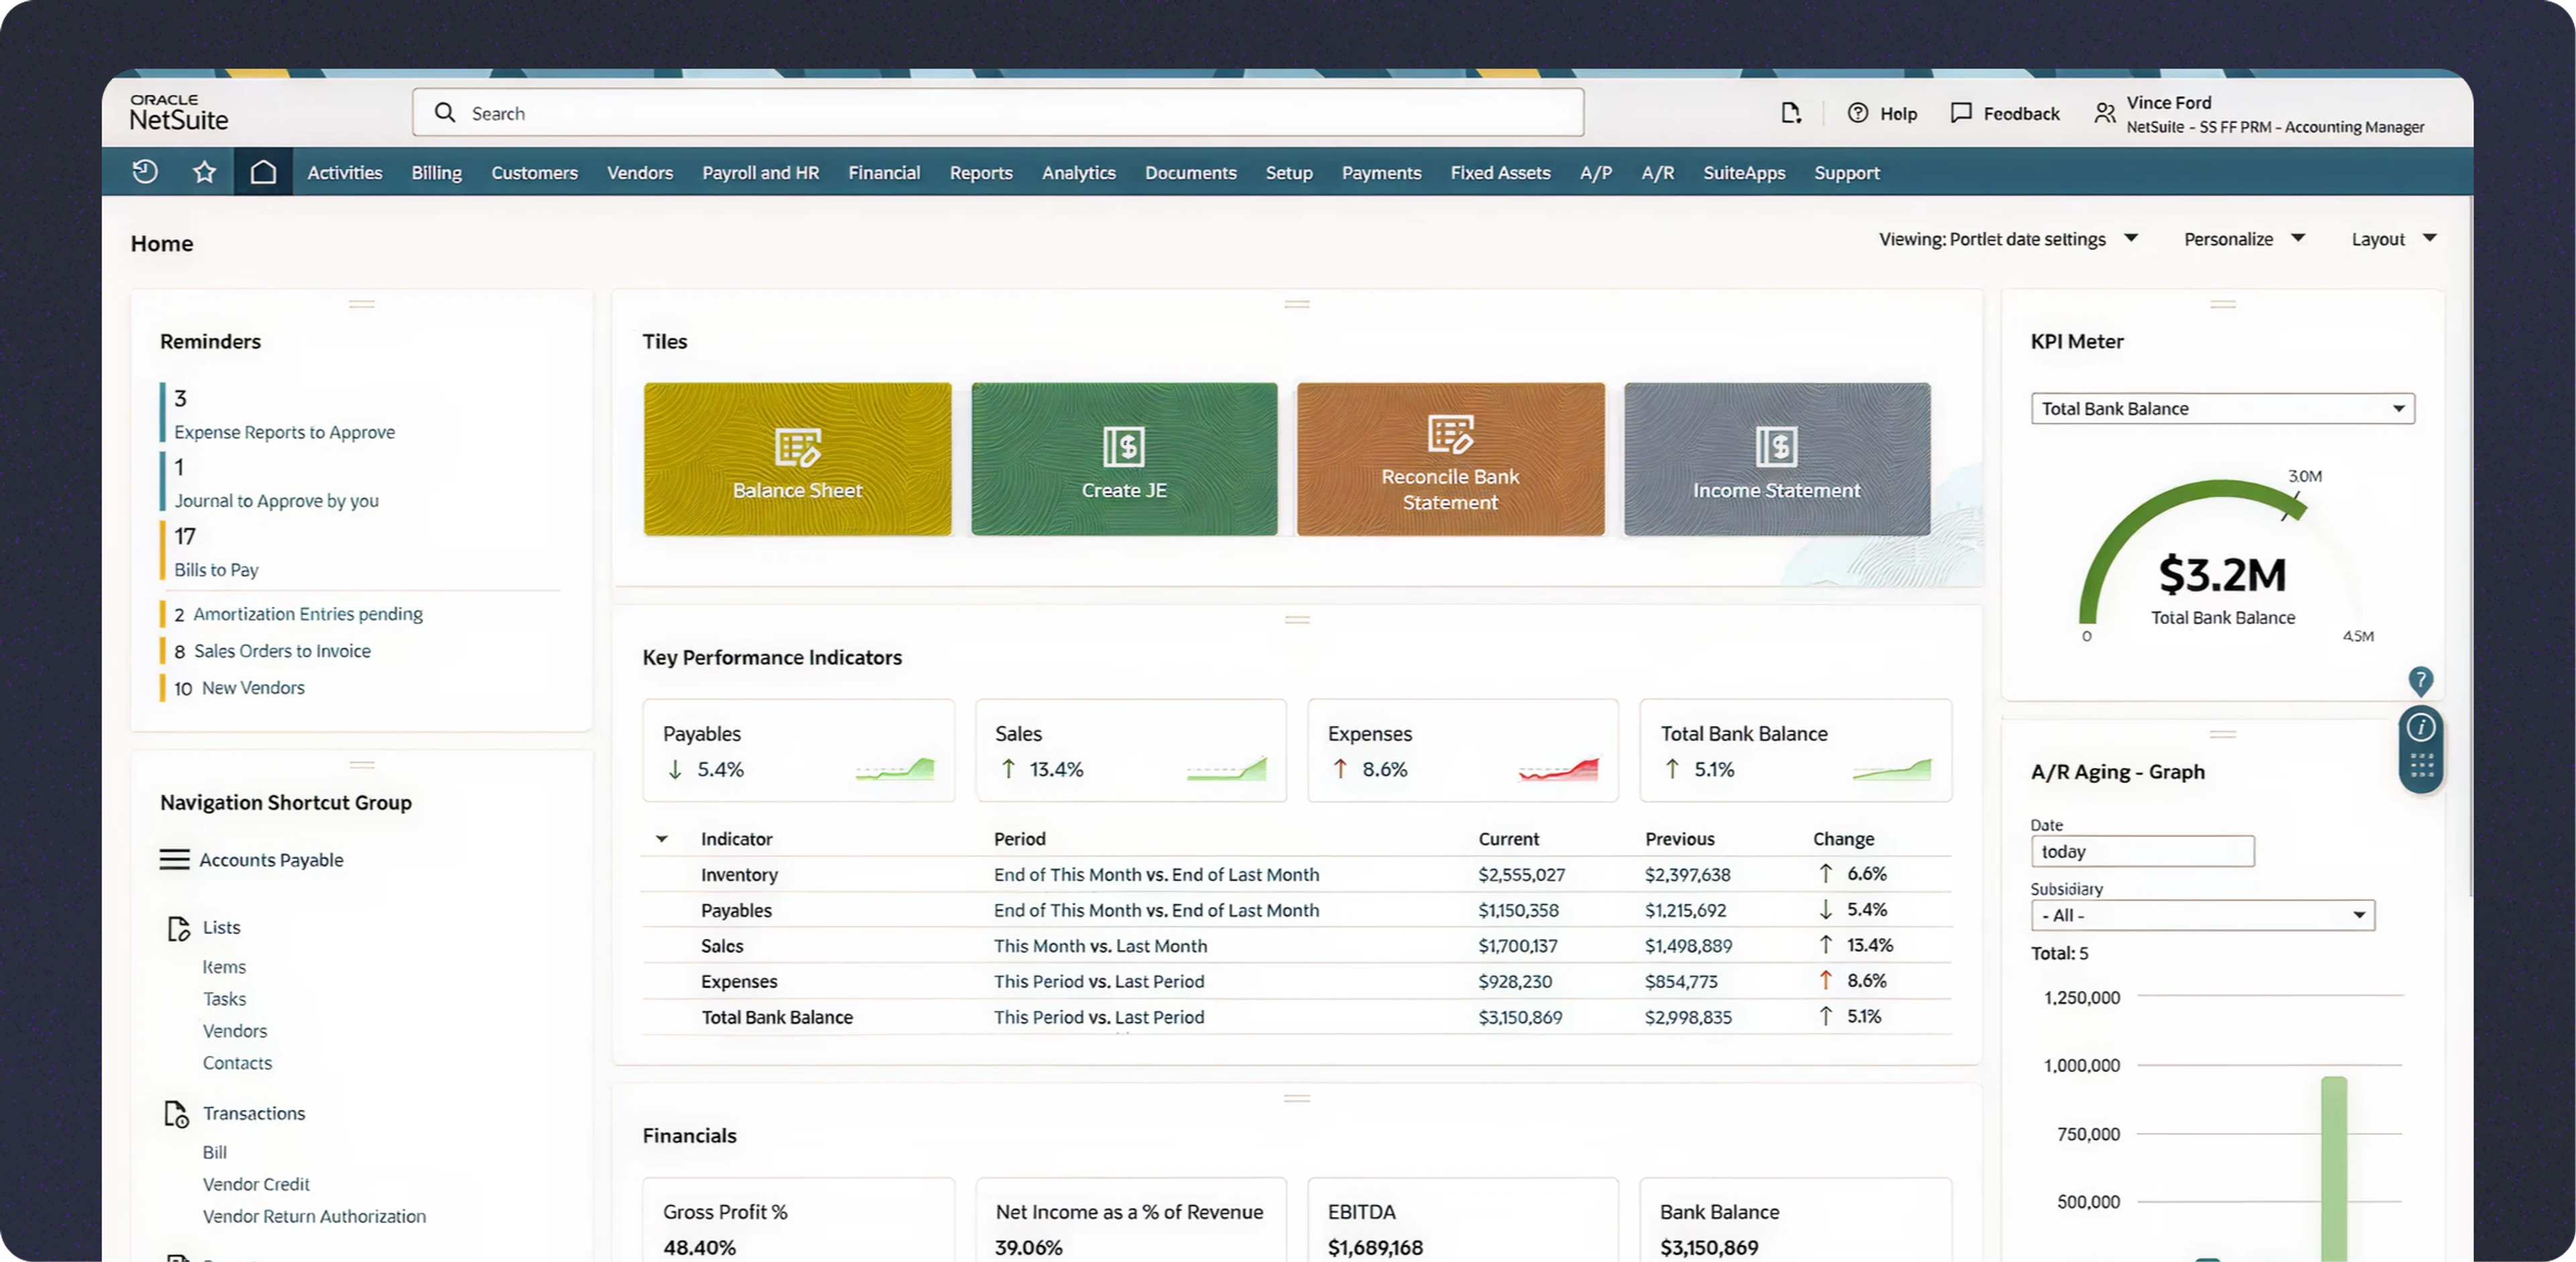Open the Subsidiary All dropdown
Image resolution: width=2576 pixels, height=1262 pixels.
point(2202,915)
